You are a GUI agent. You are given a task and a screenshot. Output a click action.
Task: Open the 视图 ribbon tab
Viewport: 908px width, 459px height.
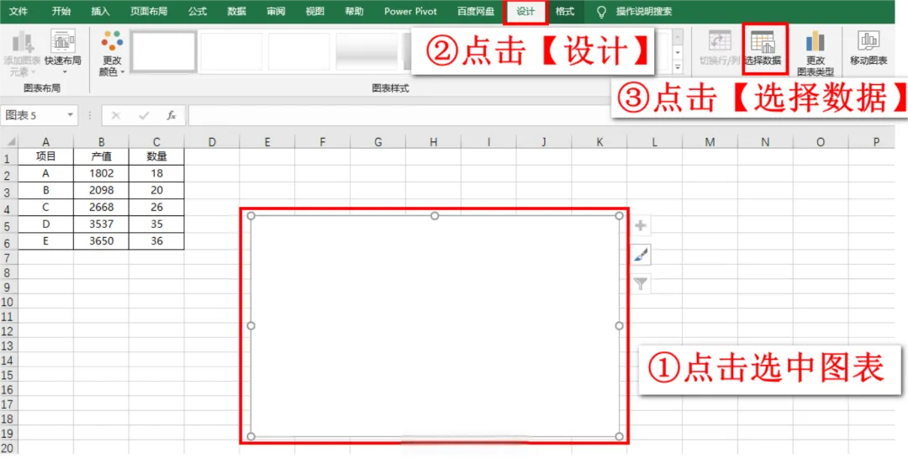coord(314,12)
